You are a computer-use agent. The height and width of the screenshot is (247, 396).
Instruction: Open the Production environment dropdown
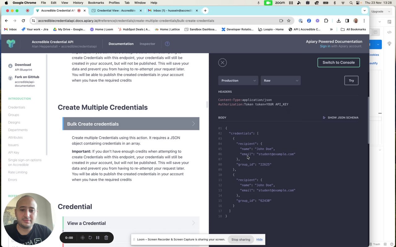(x=238, y=81)
